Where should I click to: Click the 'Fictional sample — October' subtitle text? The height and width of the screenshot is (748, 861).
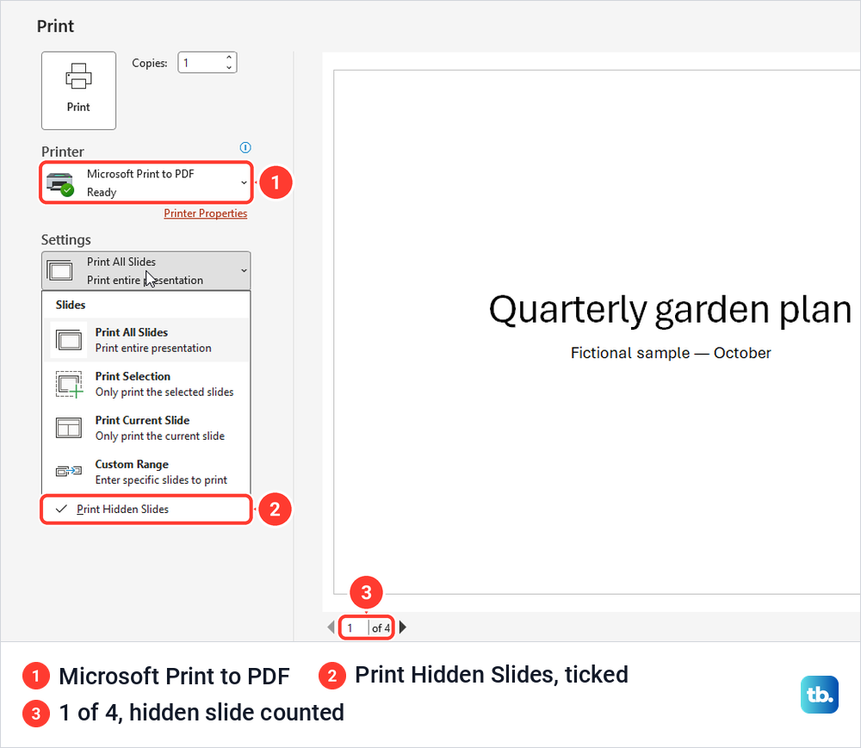pyautogui.click(x=671, y=353)
